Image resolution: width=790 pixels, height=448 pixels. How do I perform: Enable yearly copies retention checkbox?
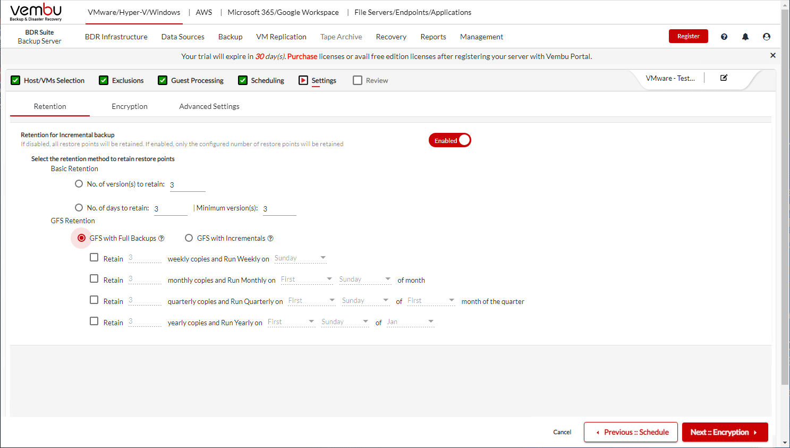(94, 322)
